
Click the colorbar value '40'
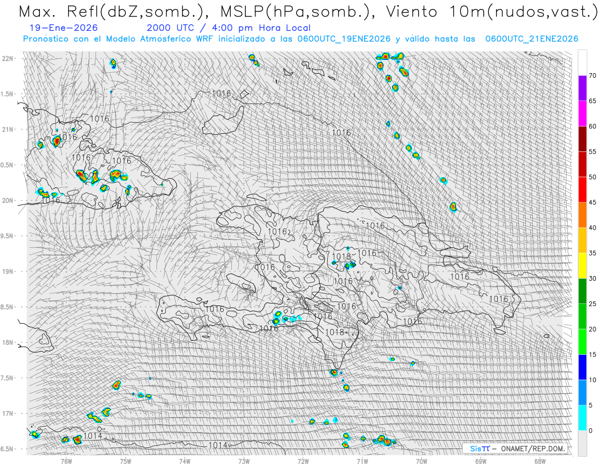[x=593, y=228]
